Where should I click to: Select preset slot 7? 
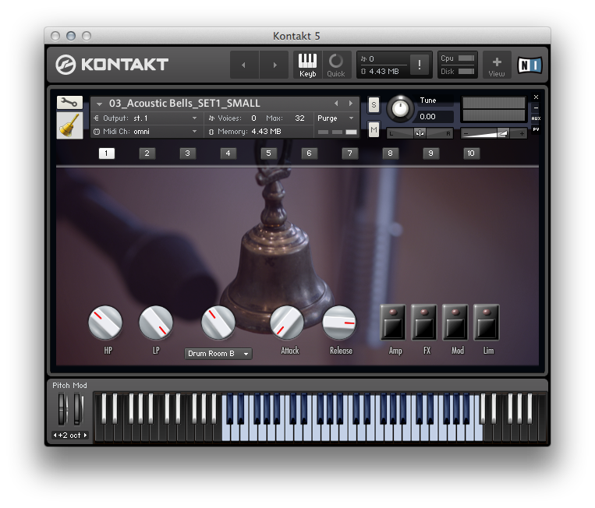[x=350, y=153]
